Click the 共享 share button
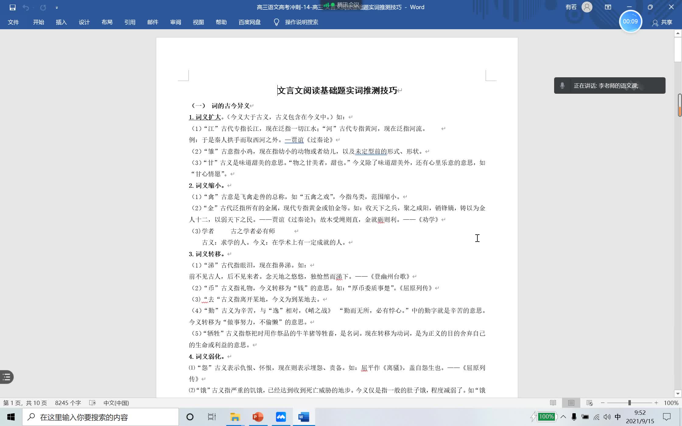The image size is (682, 426). click(662, 22)
